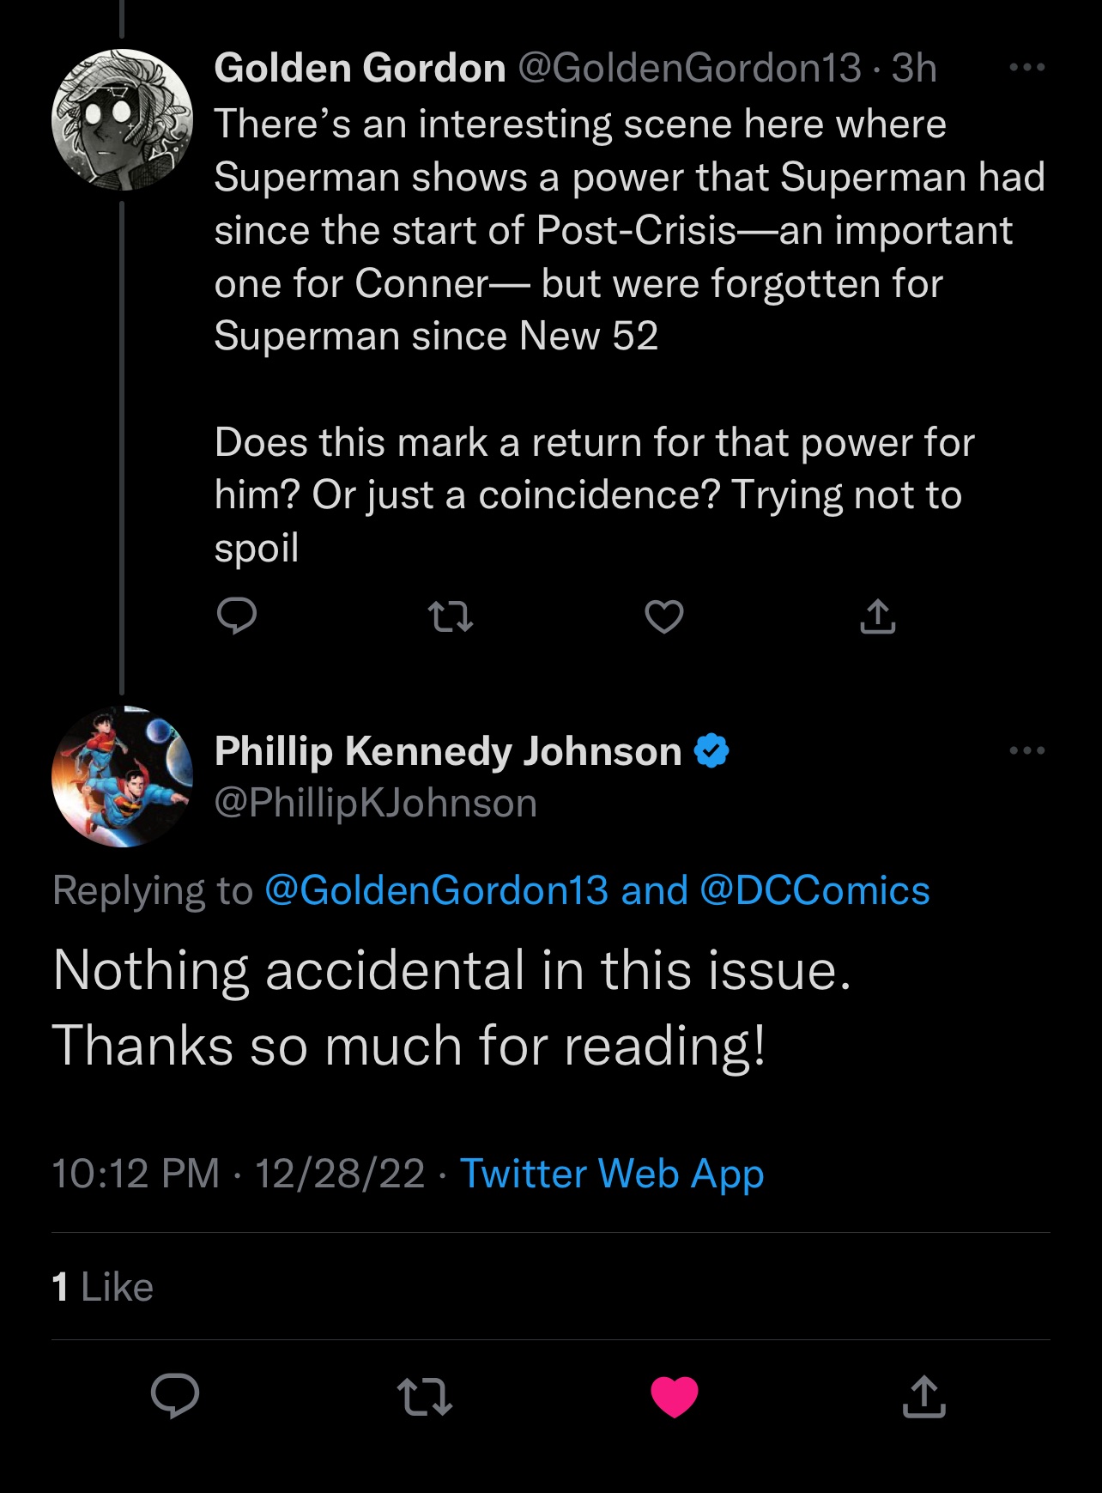Click the @PhillipKJohnson handle
This screenshot has width=1102, height=1493.
(x=376, y=804)
